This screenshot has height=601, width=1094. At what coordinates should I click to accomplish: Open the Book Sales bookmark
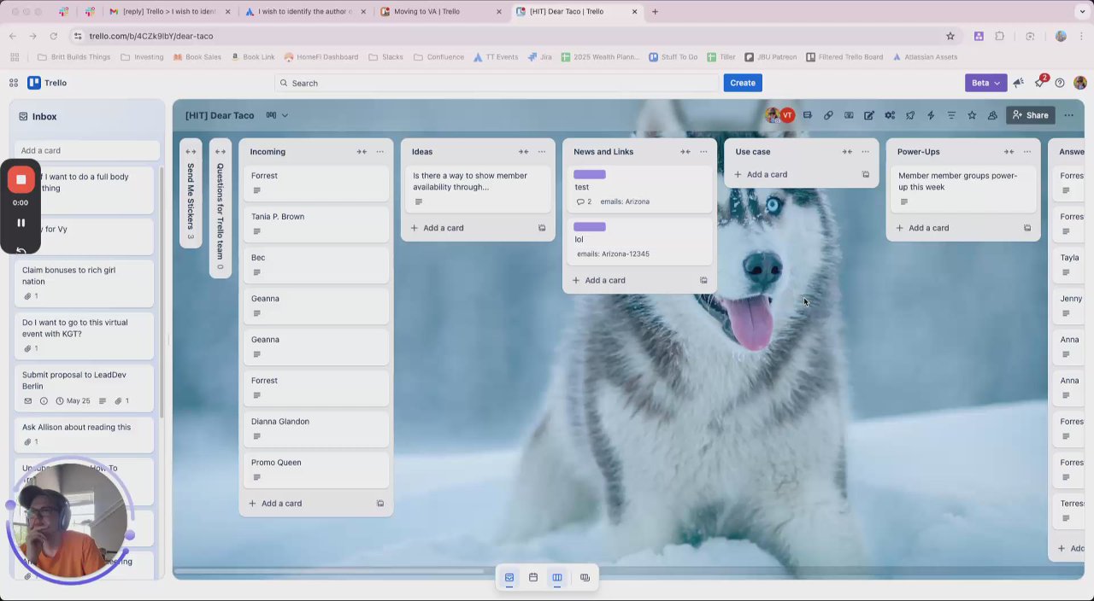pos(197,57)
